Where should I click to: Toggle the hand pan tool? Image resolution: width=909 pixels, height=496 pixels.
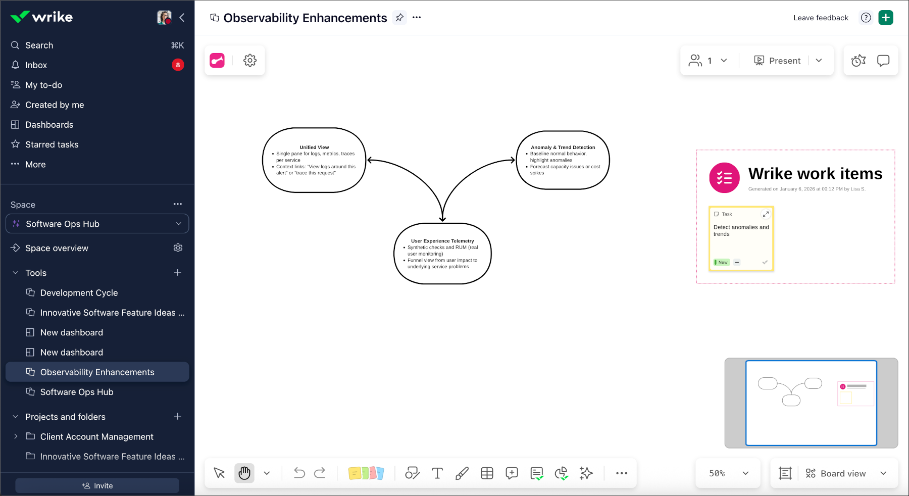point(244,473)
